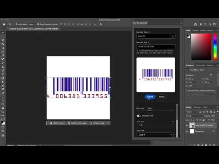Viewport: 219px width, 164px height.
Task: Click the Color panel foreground swatch
Action: (188, 36)
